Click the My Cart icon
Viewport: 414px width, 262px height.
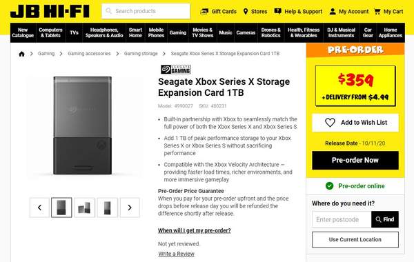377,12
